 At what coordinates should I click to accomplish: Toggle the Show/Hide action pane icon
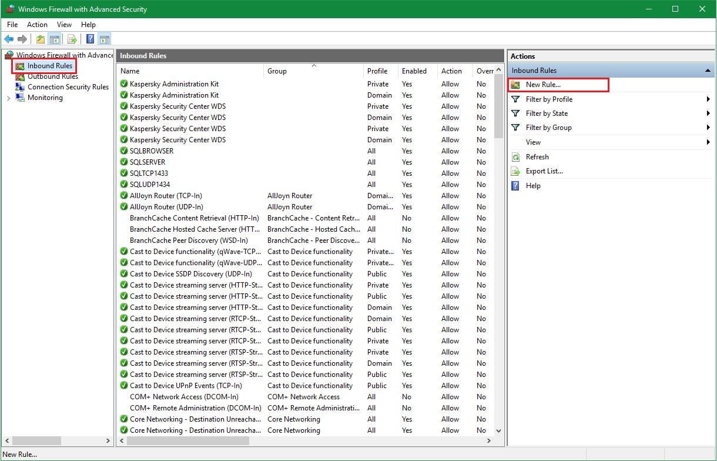point(105,39)
